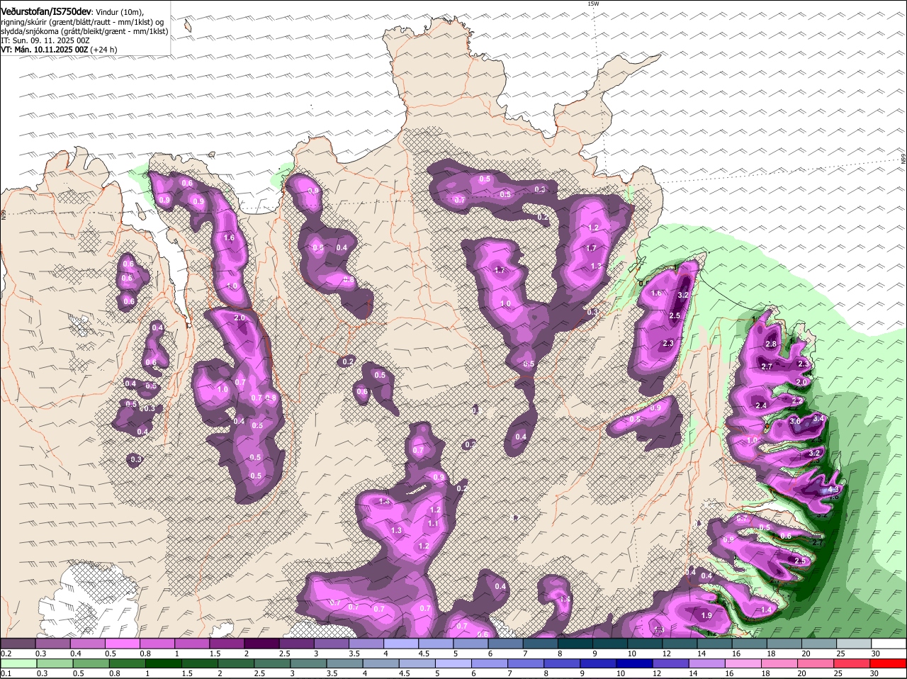Click the 1.9 precipitation value on the map
907x679 pixels.
click(x=706, y=615)
